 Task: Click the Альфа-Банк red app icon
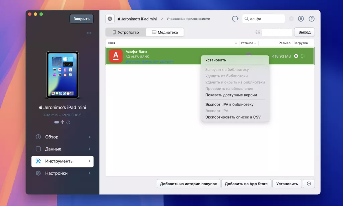[x=116, y=56]
